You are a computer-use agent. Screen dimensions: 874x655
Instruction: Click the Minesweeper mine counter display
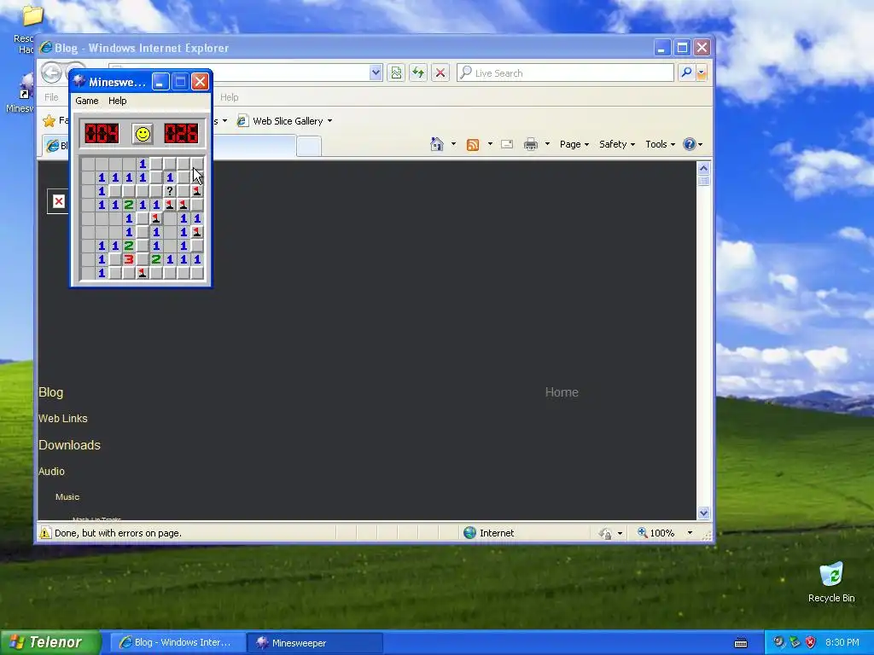pyautogui.click(x=102, y=134)
